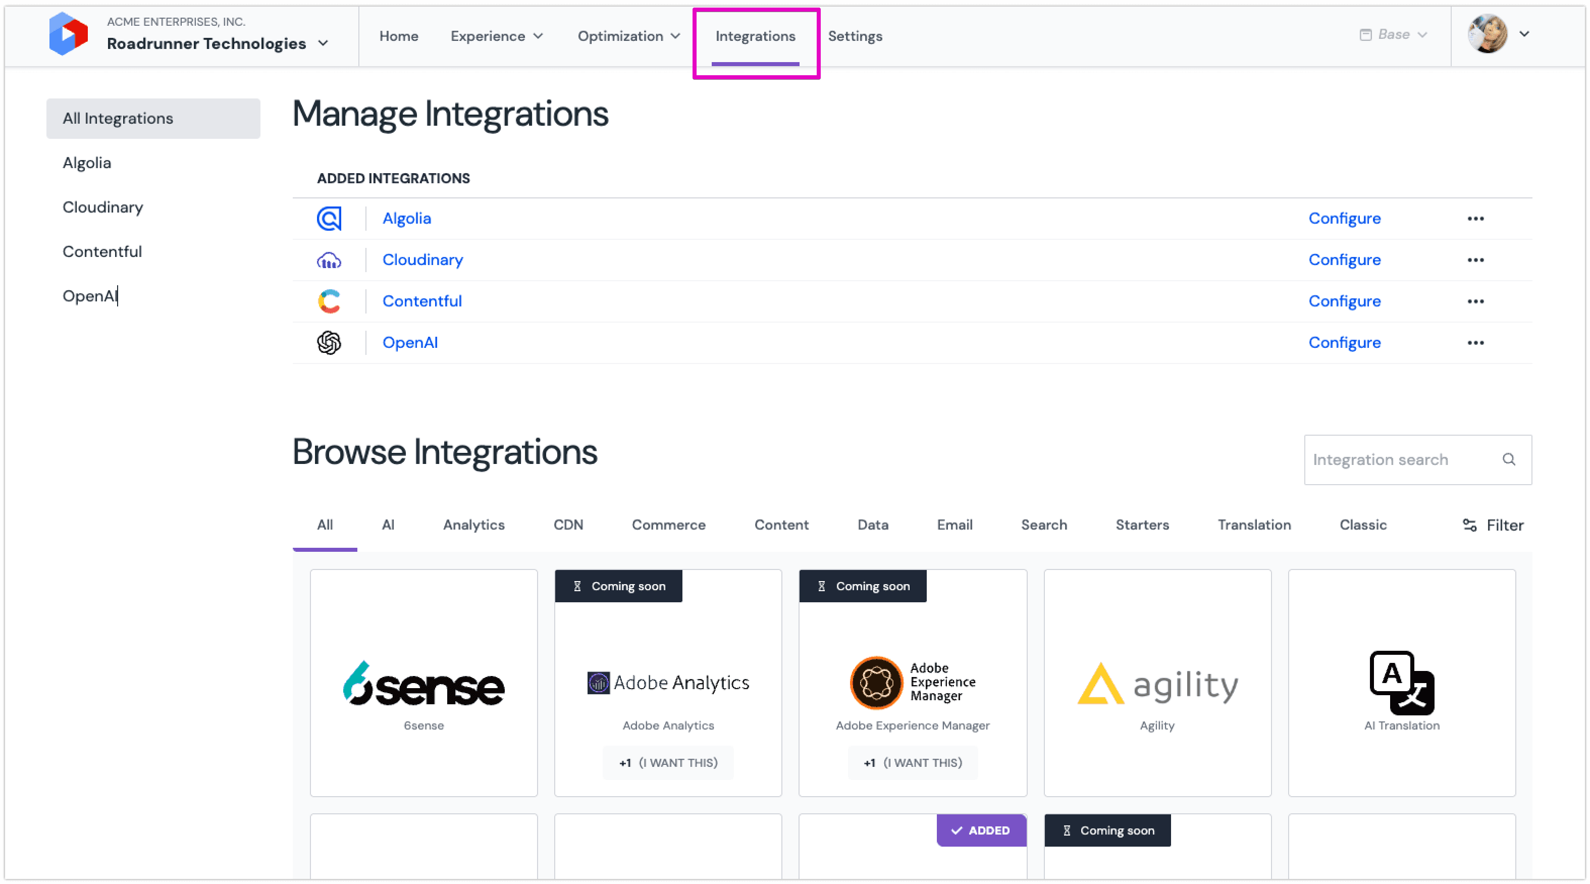Select the Email category tab
The width and height of the screenshot is (1590, 884).
click(955, 525)
